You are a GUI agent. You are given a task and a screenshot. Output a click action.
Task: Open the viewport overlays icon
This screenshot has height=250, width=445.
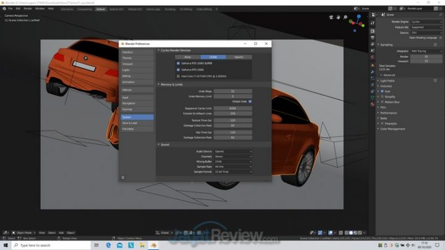coord(331,233)
